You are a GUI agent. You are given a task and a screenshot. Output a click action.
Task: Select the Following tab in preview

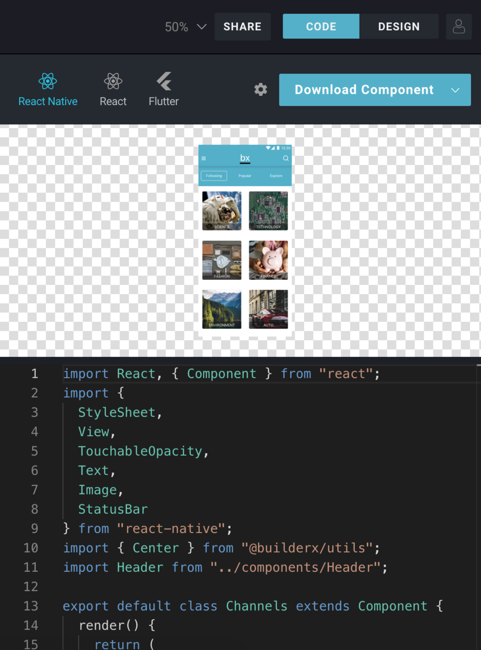[214, 176]
